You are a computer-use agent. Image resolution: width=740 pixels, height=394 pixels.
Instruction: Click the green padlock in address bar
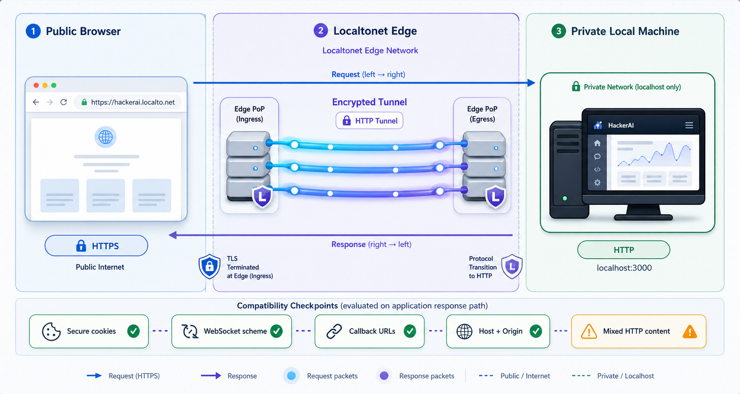click(x=84, y=102)
